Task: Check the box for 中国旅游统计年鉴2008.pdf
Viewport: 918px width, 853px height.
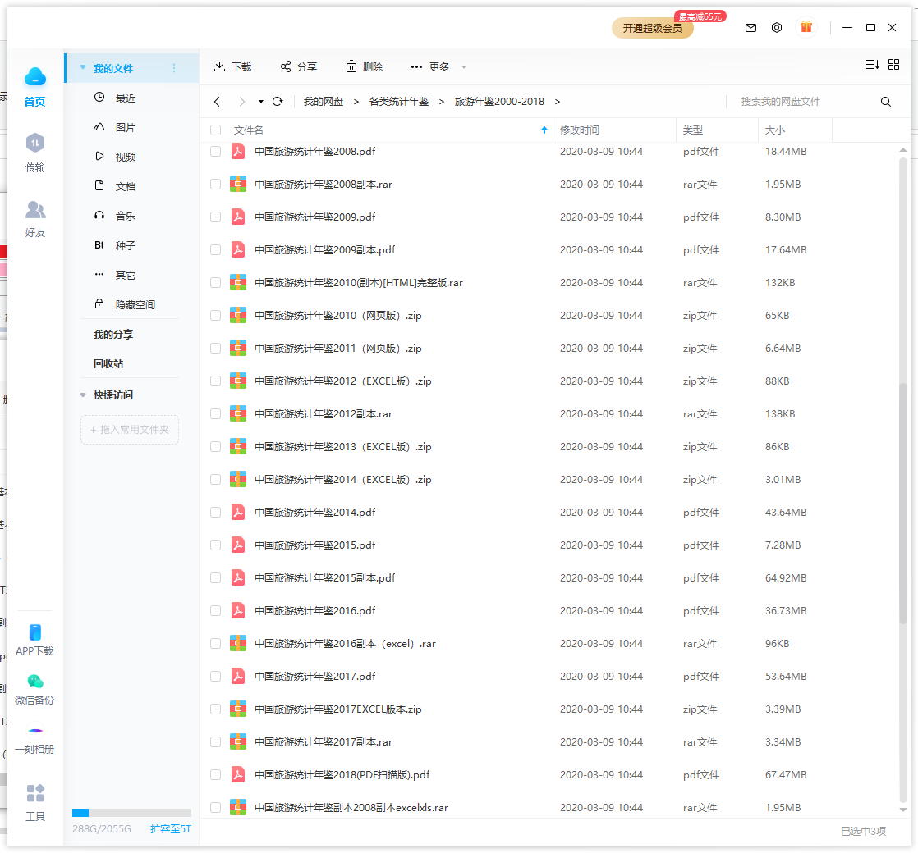Action: pos(215,152)
